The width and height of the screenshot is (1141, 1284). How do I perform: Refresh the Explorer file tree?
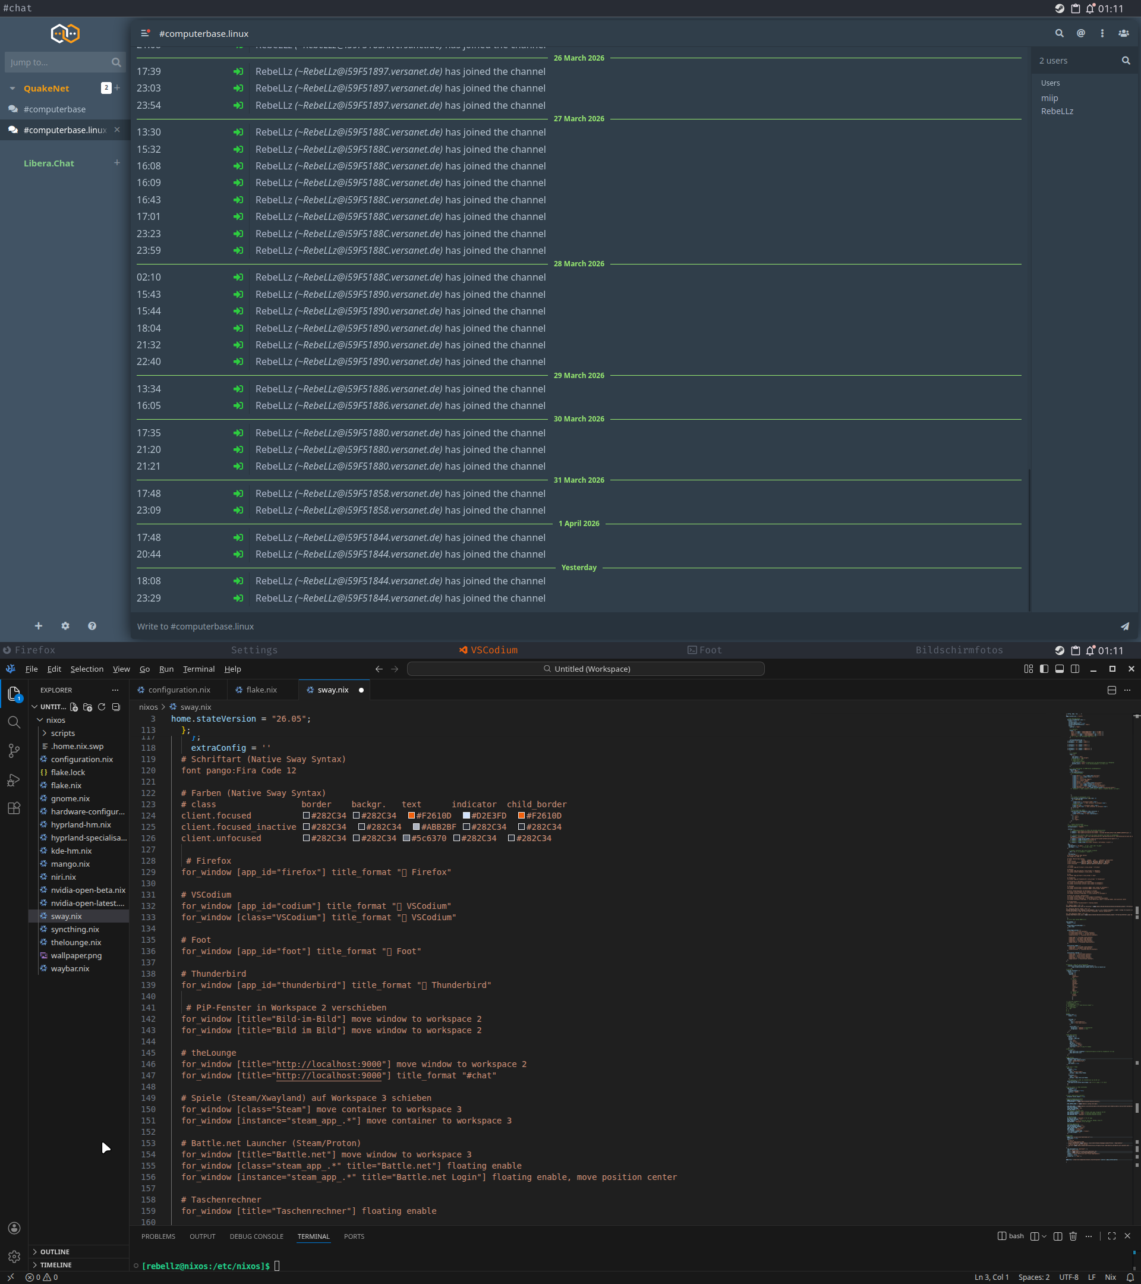[x=102, y=707]
